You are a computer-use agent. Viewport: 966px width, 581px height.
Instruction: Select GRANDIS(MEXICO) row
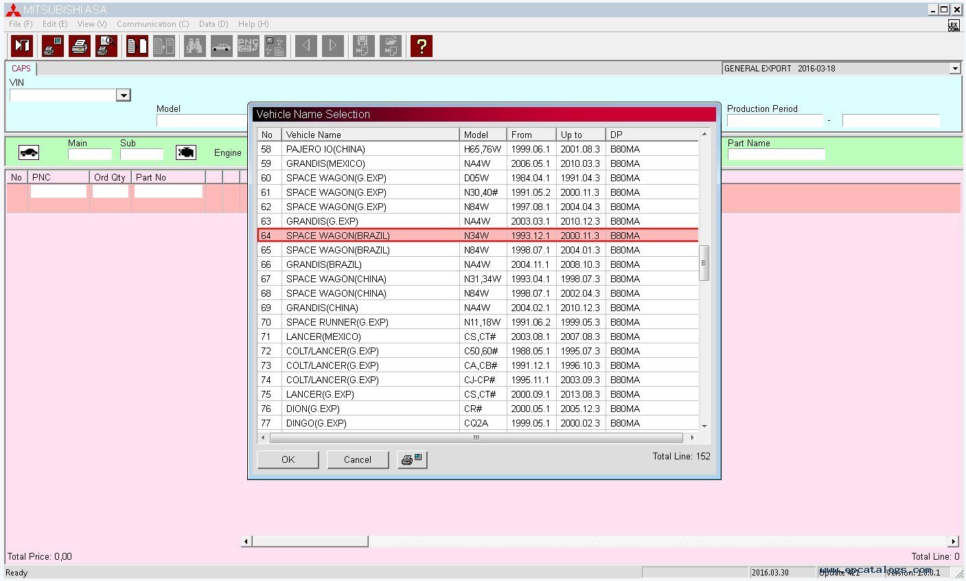tap(478, 163)
